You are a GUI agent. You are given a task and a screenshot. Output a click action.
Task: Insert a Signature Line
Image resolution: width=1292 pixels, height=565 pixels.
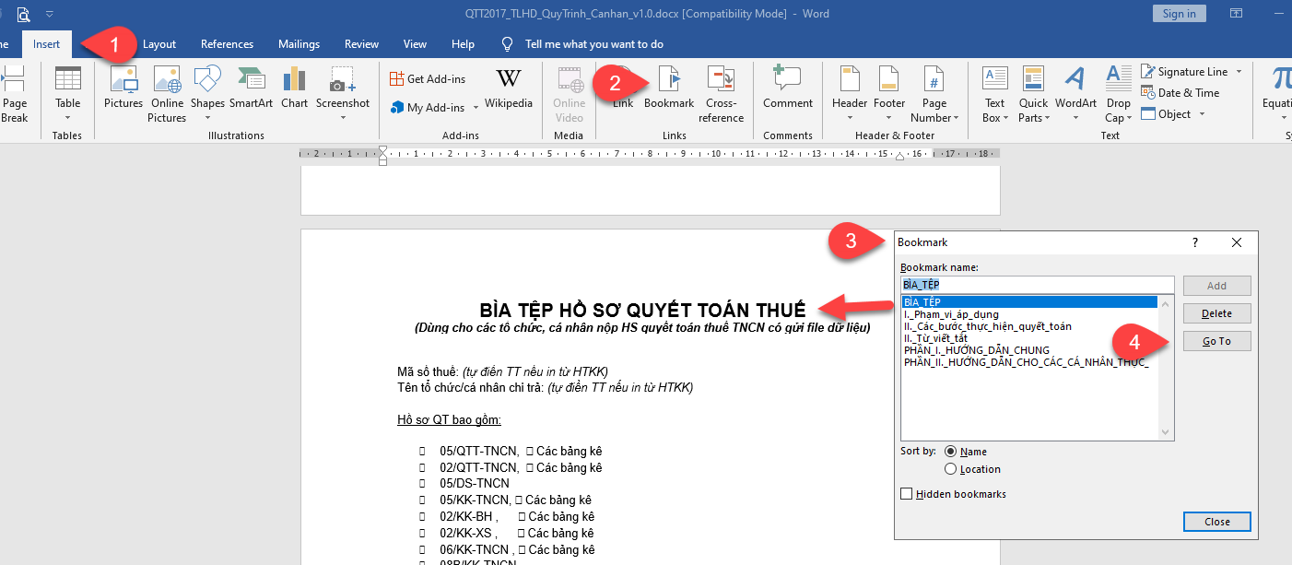[x=1184, y=71]
